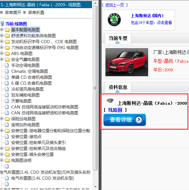Click document icon beside Climatic 空调电路图
Image resolution: width=189 pixels, height=190 pixels.
point(7,71)
